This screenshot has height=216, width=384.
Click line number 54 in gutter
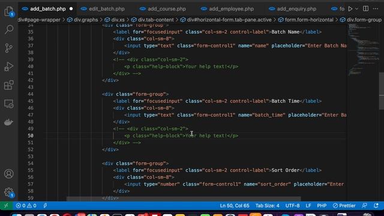(x=31, y=164)
